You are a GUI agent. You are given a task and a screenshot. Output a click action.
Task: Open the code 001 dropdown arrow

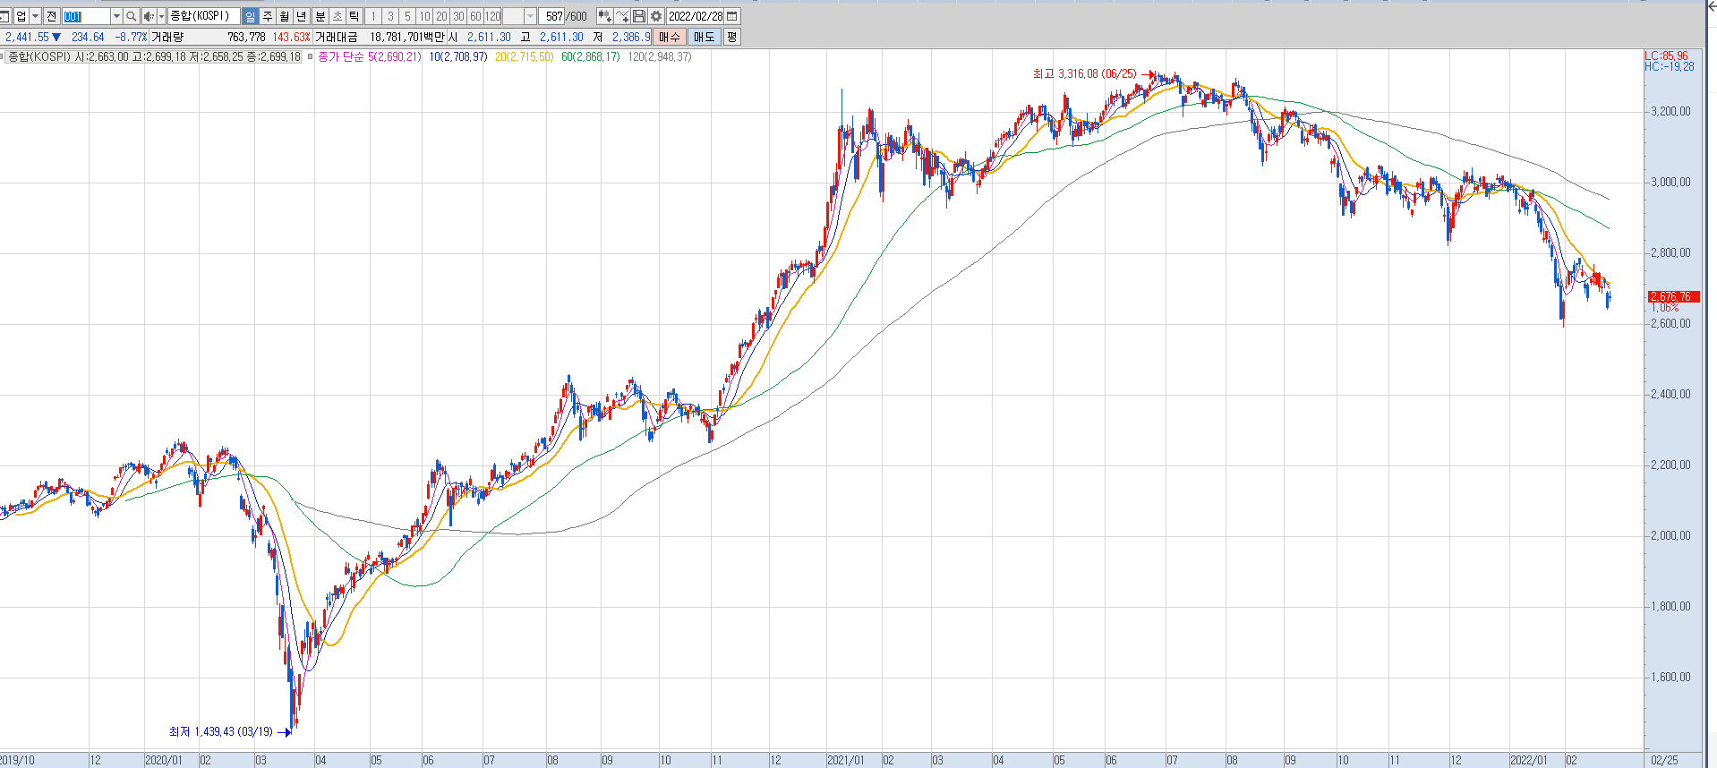pyautogui.click(x=116, y=16)
